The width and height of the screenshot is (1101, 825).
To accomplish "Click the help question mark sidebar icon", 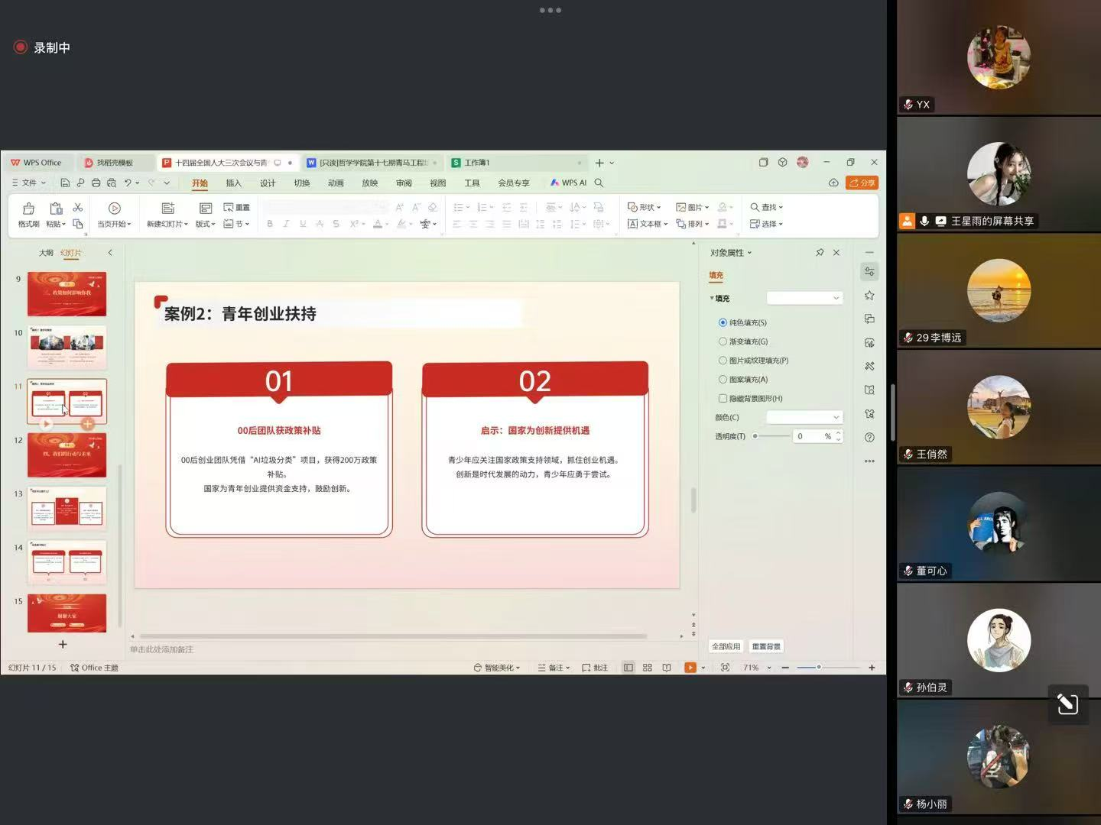I will click(869, 438).
